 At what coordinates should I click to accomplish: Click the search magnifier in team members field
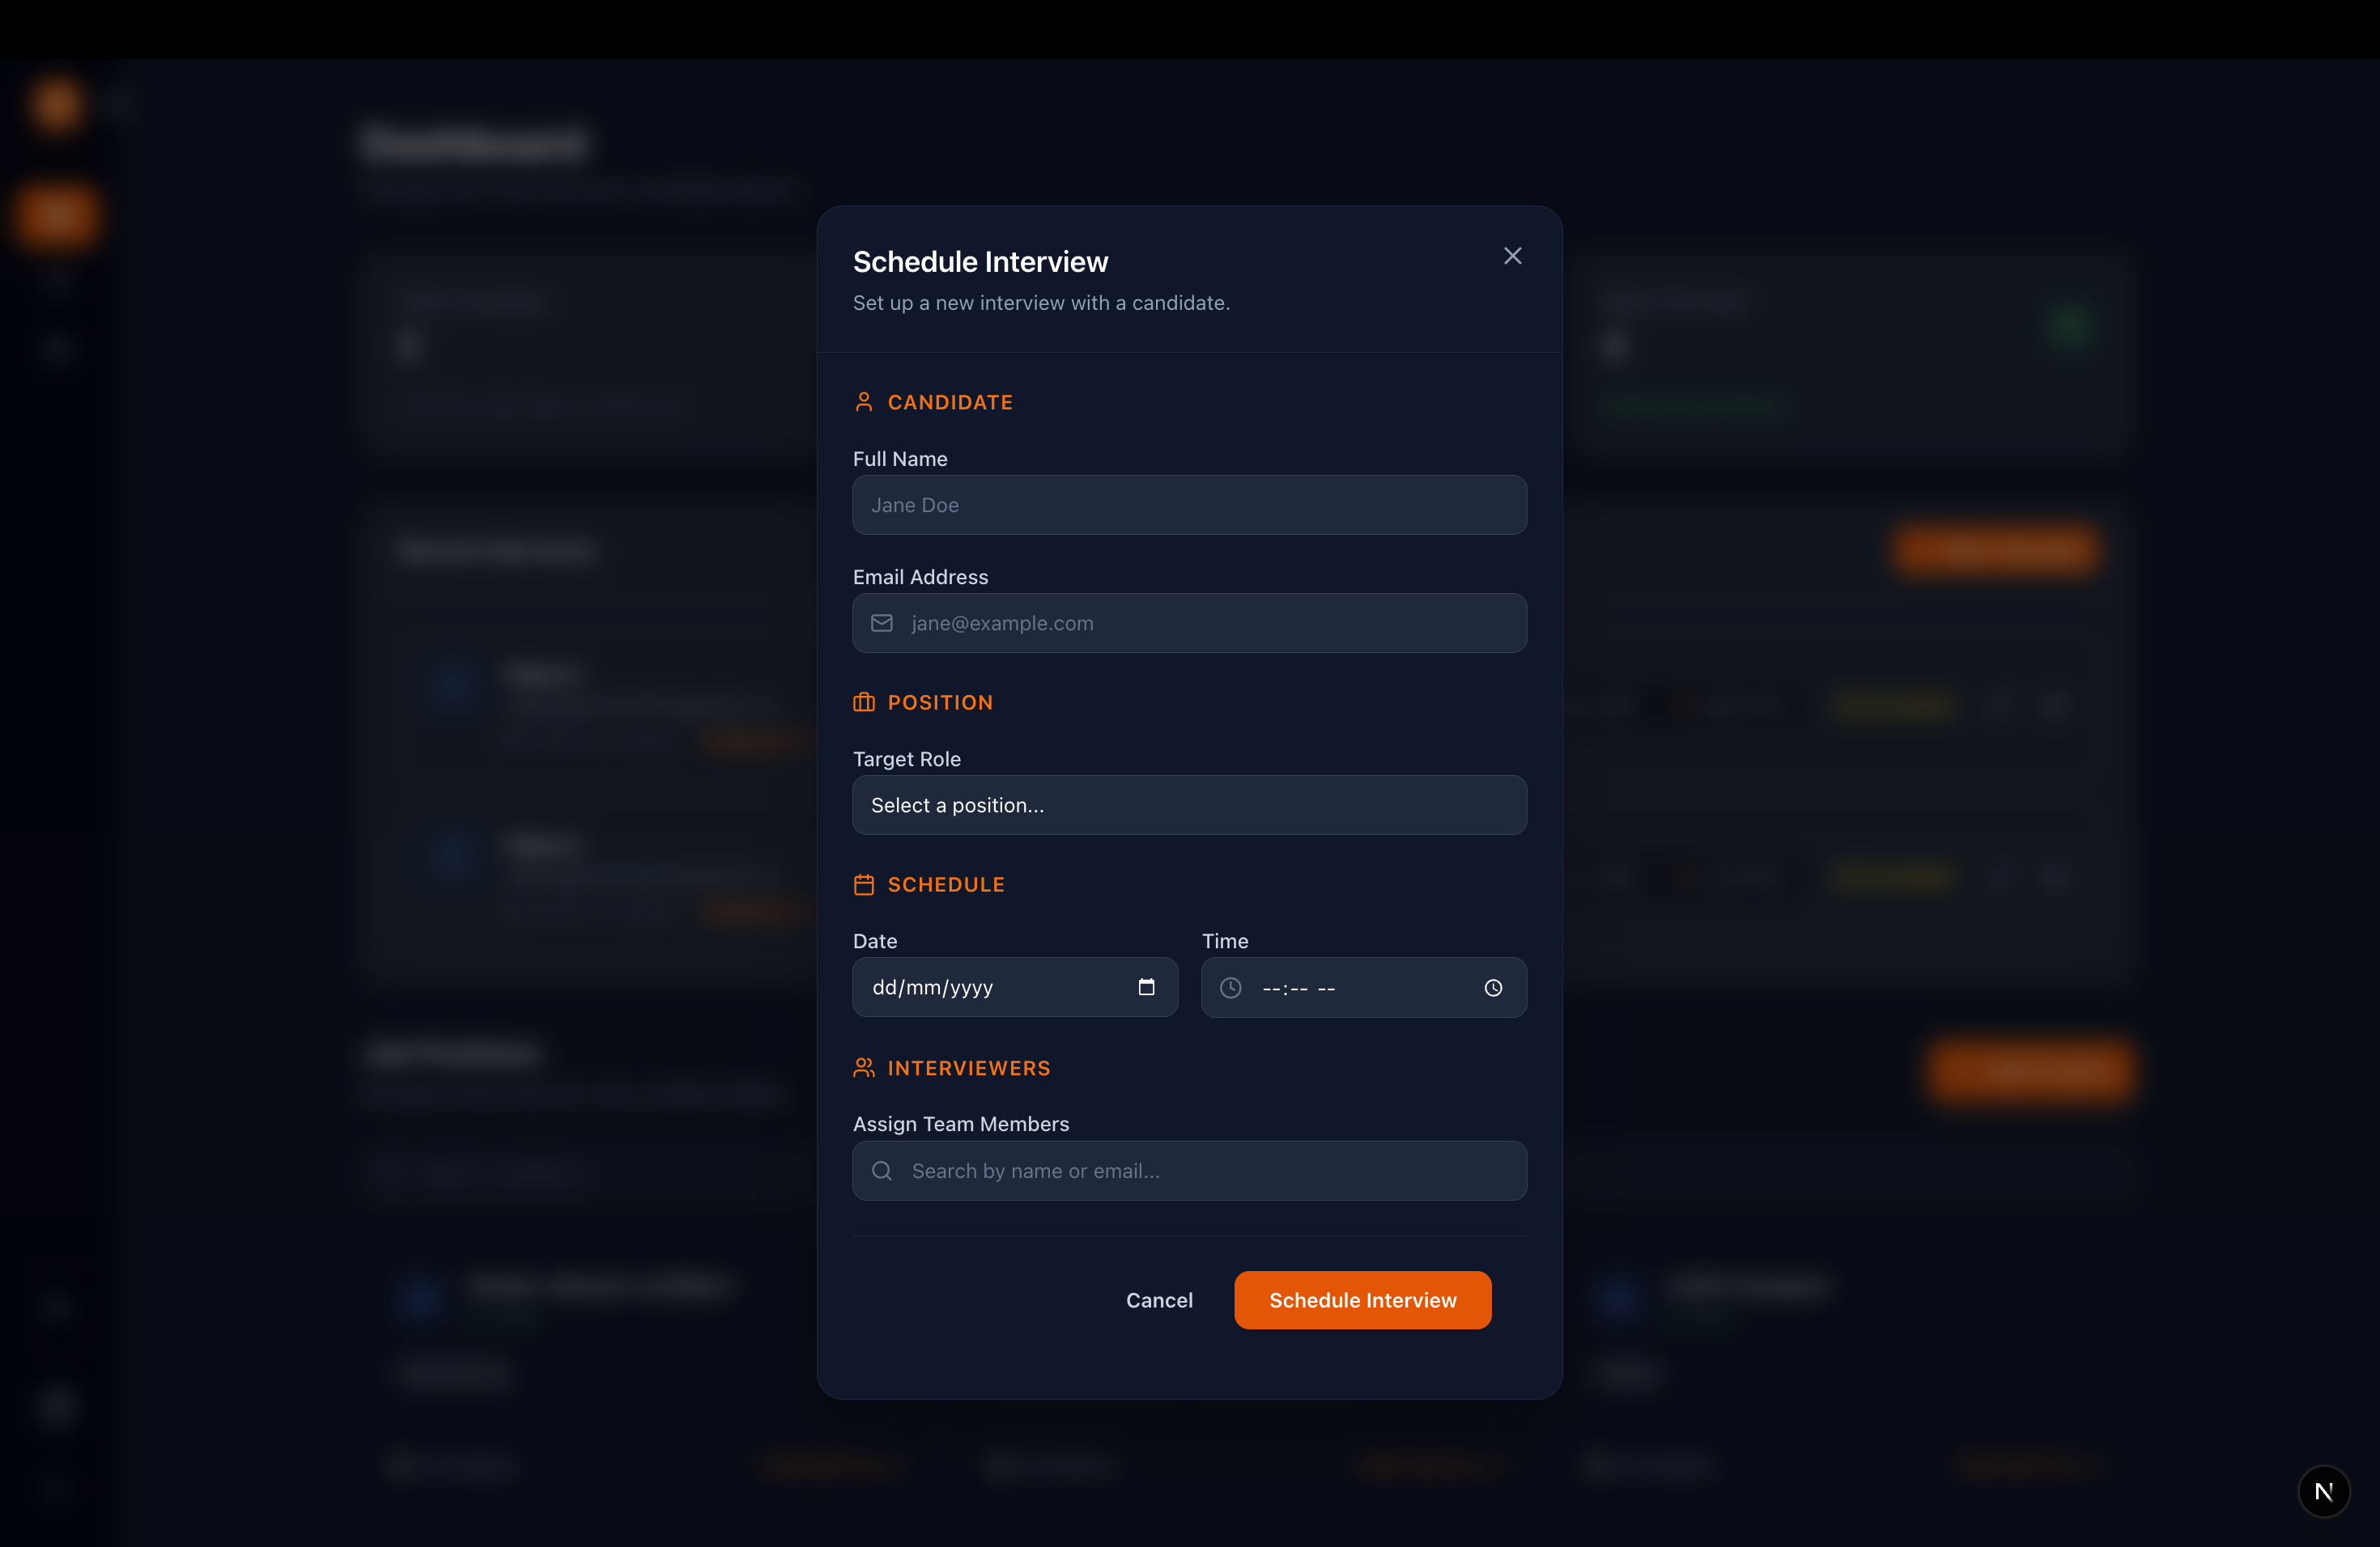pos(881,1170)
